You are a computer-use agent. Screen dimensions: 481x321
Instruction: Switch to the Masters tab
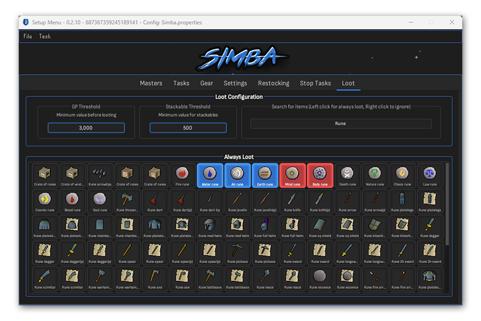click(151, 83)
